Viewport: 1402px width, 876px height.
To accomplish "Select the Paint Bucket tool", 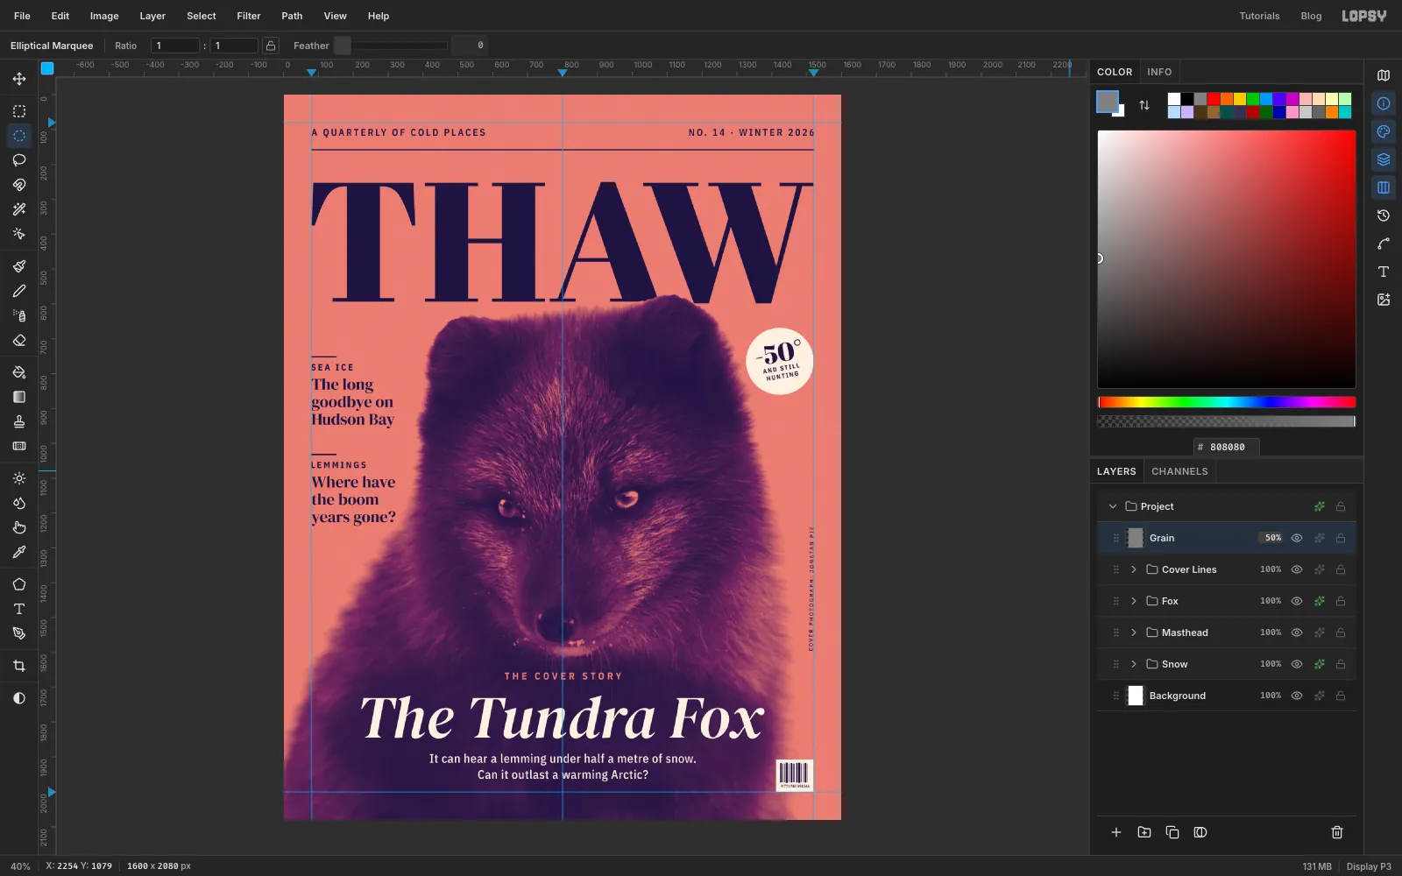I will coord(19,372).
